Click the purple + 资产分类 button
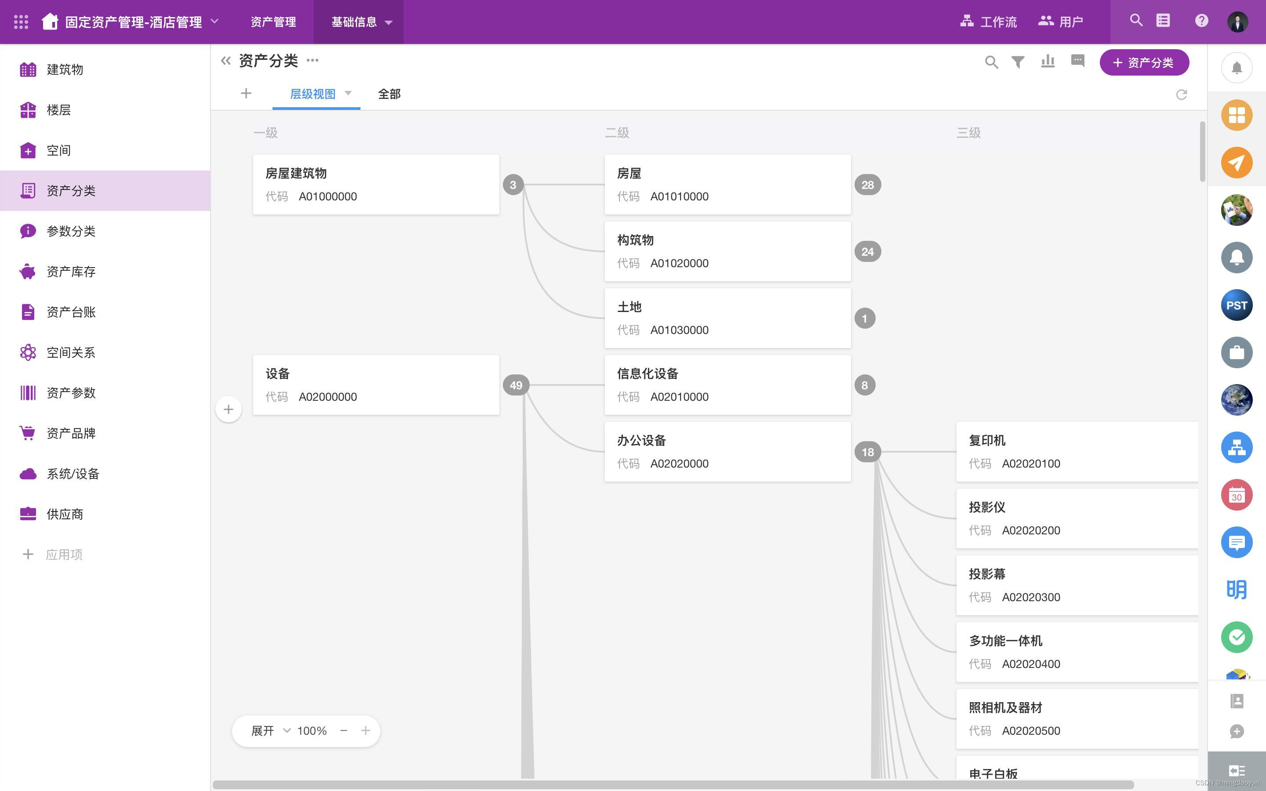Image resolution: width=1266 pixels, height=791 pixels. pyautogui.click(x=1144, y=62)
